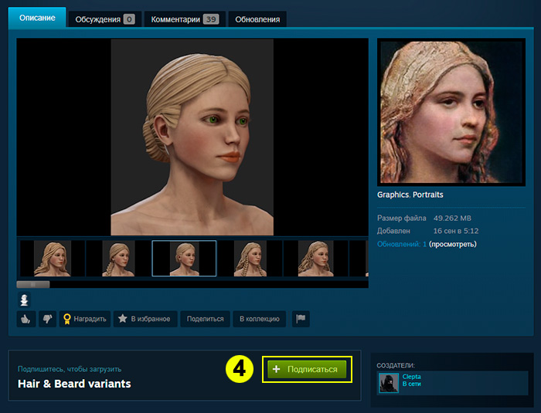
Task: Subscribe using the green Подписаться button
Action: click(307, 370)
